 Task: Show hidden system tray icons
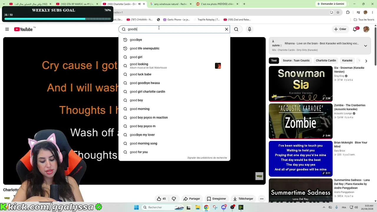point(324,207)
